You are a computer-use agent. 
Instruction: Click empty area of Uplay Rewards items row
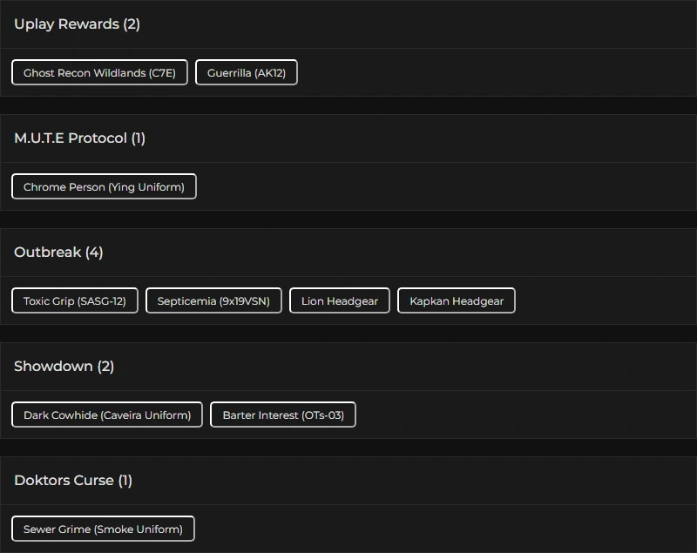point(497,73)
